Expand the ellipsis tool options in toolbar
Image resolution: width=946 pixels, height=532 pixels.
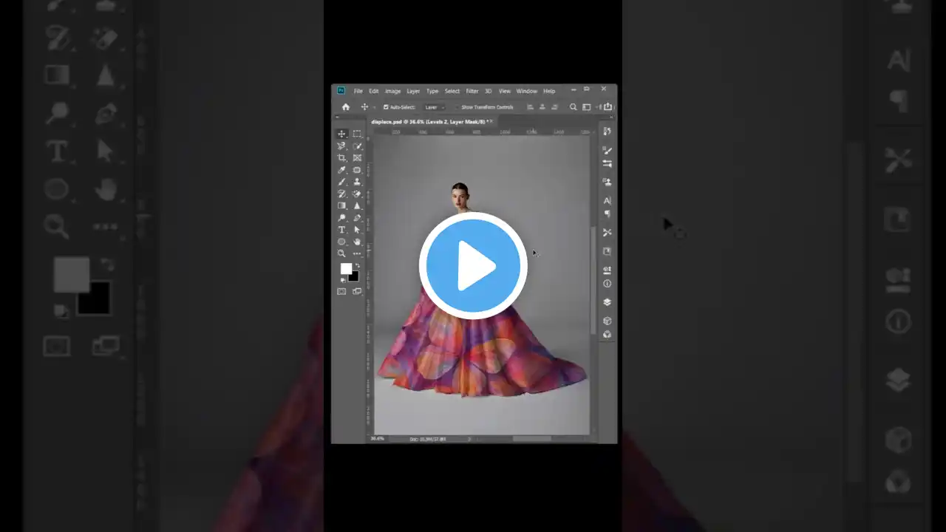click(x=357, y=253)
